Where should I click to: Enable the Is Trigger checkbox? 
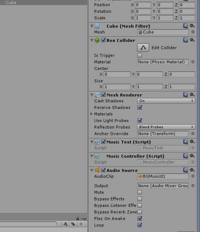[140, 55]
